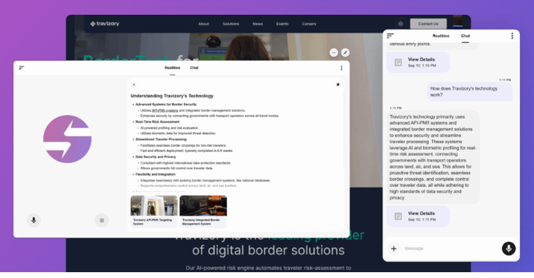Click the round minimize widget button on the website

point(334,53)
